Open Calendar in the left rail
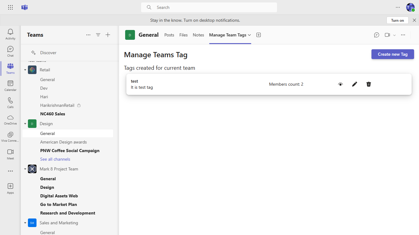 [10, 86]
